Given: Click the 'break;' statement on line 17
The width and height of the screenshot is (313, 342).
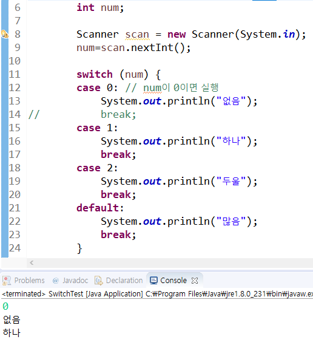Looking at the screenshot, I should 118,155.
